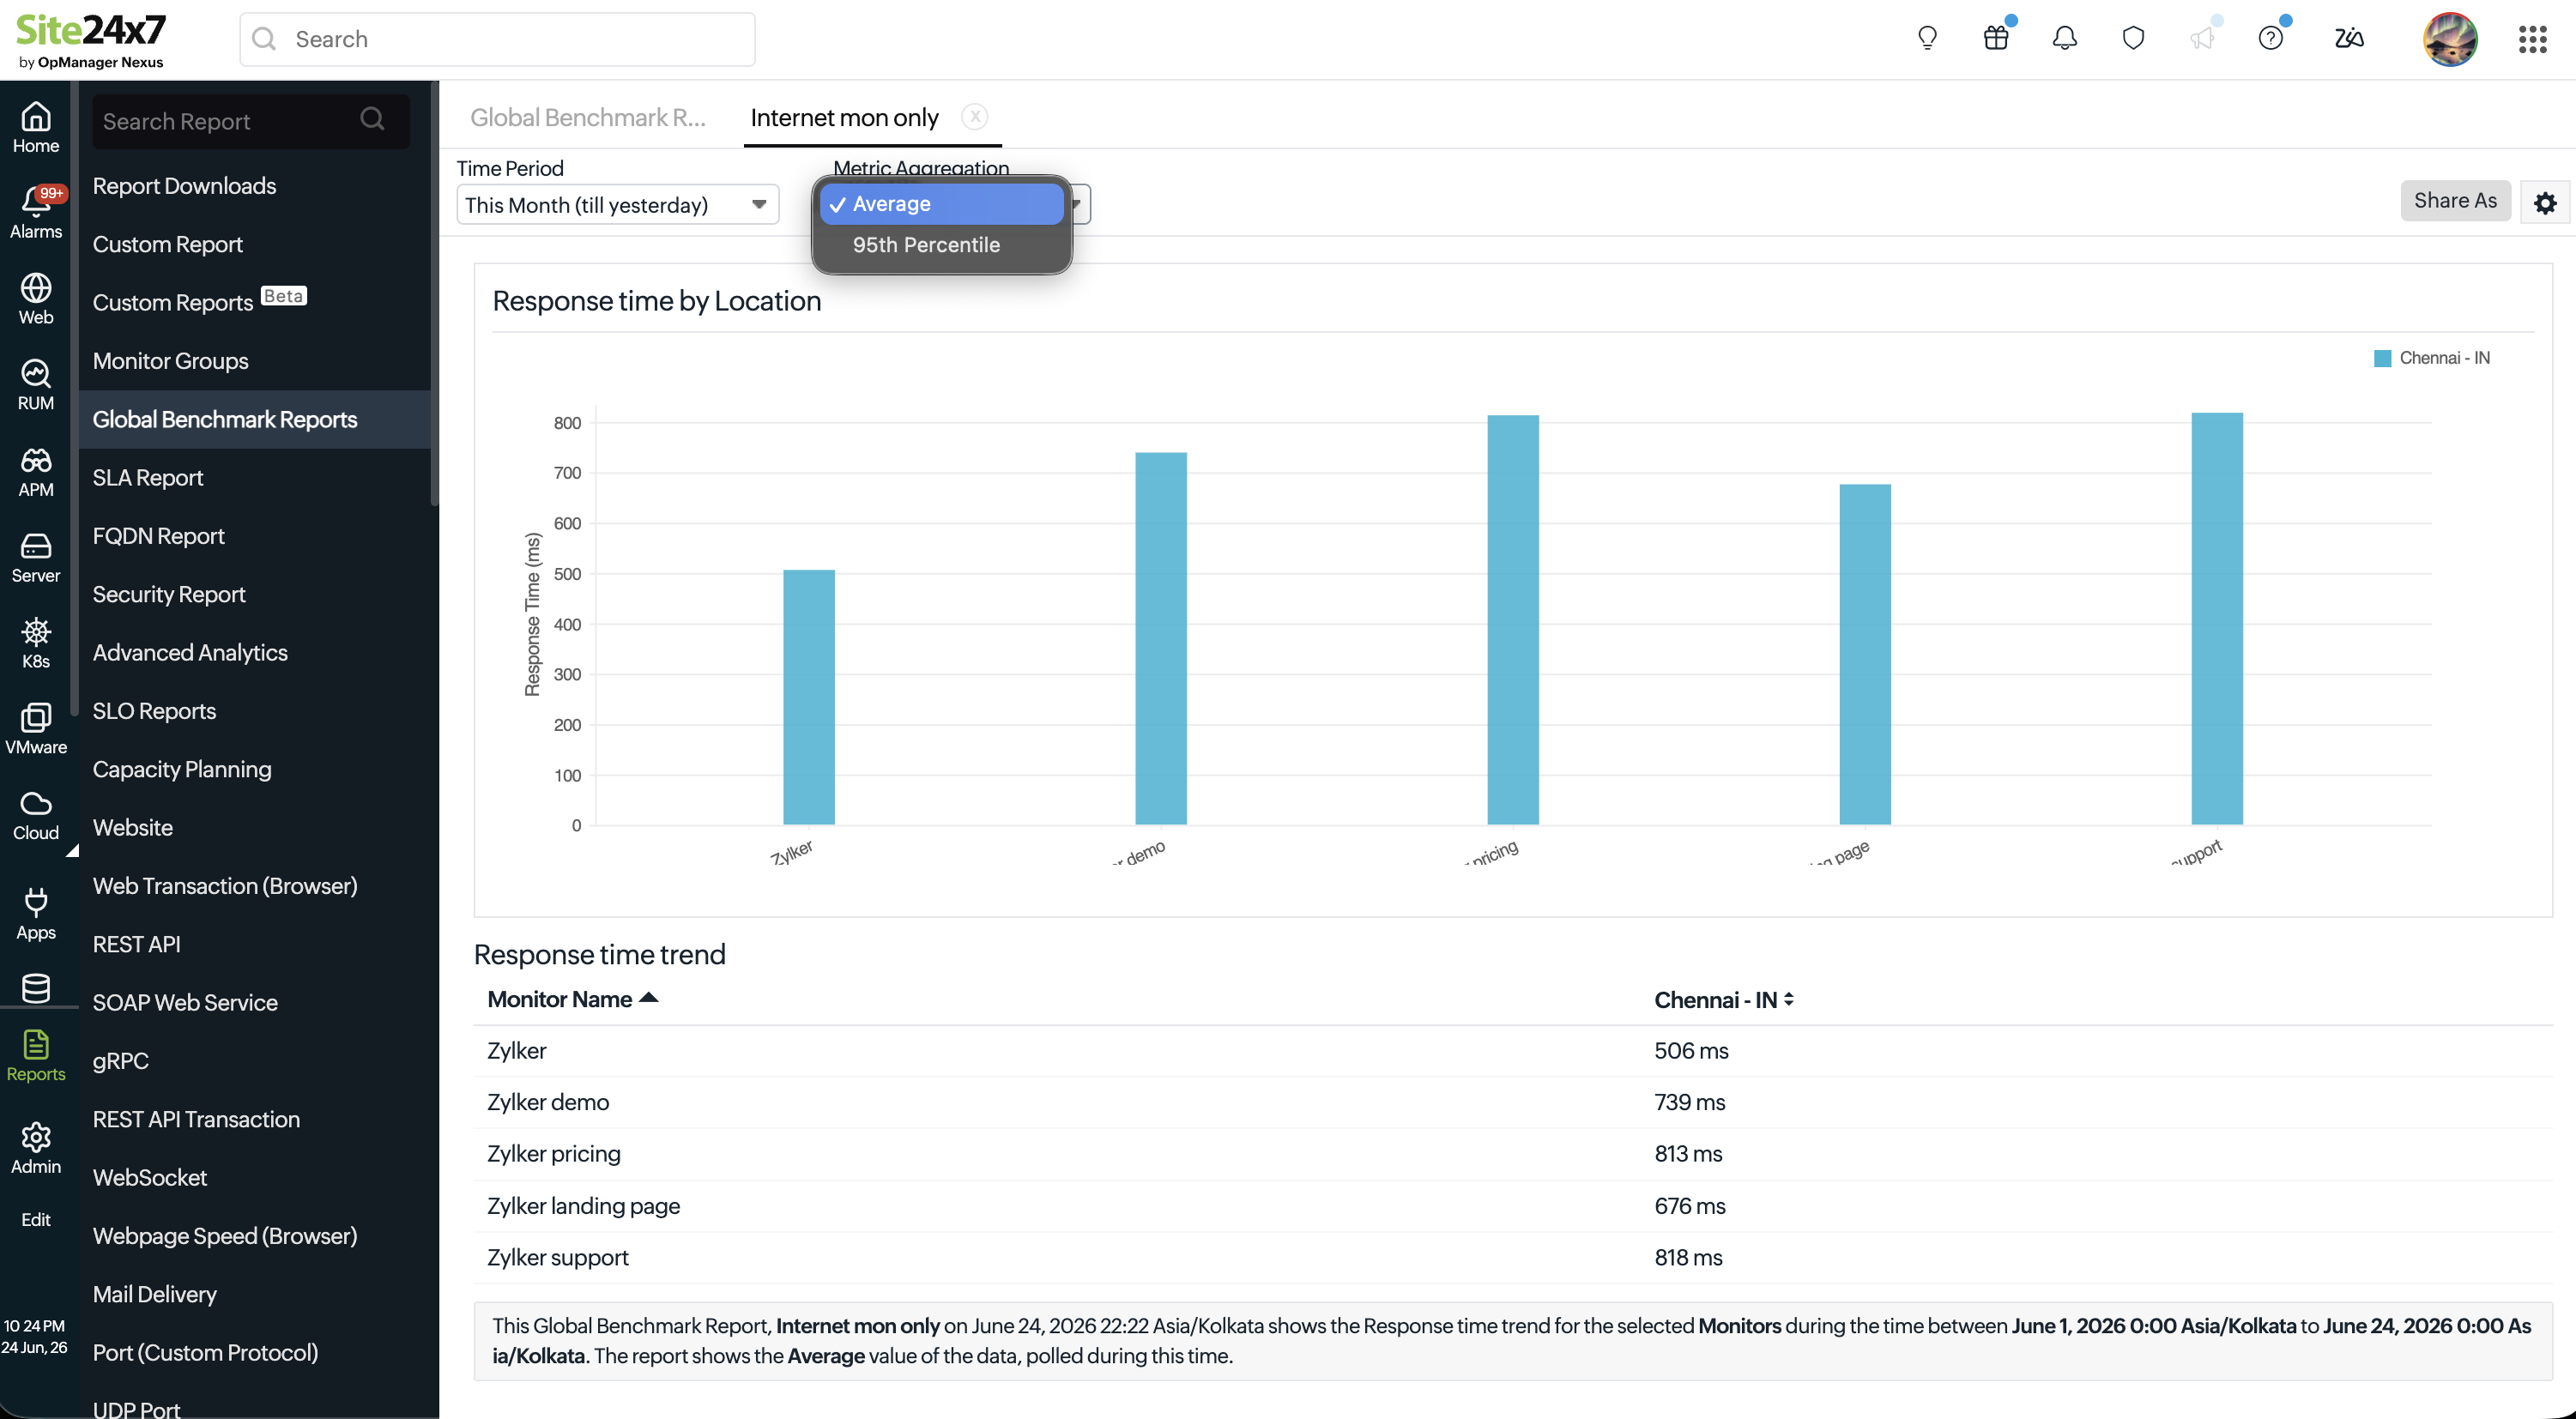The image size is (2576, 1419).
Task: Click the Share As button
Action: point(2454,200)
